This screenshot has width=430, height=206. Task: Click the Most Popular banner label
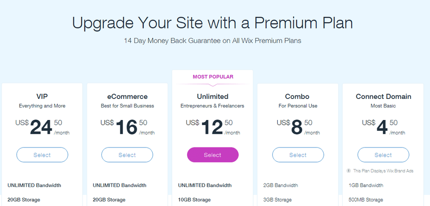pos(213,77)
